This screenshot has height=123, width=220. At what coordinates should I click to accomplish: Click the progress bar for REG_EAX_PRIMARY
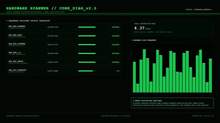(87, 27)
